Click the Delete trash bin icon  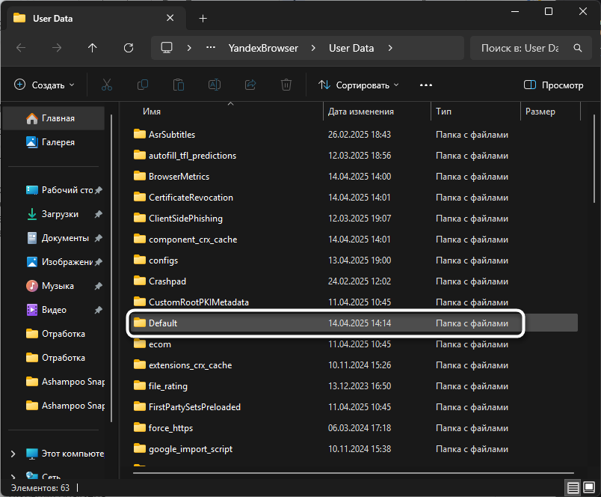click(x=286, y=85)
